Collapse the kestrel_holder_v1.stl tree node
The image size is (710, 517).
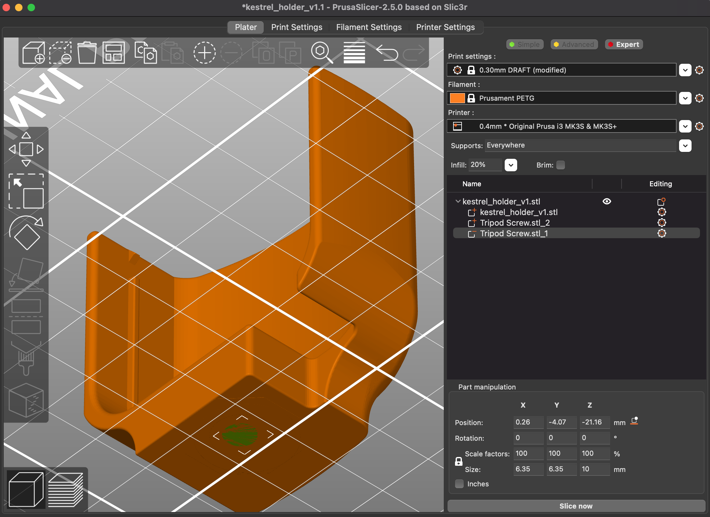[x=458, y=201]
